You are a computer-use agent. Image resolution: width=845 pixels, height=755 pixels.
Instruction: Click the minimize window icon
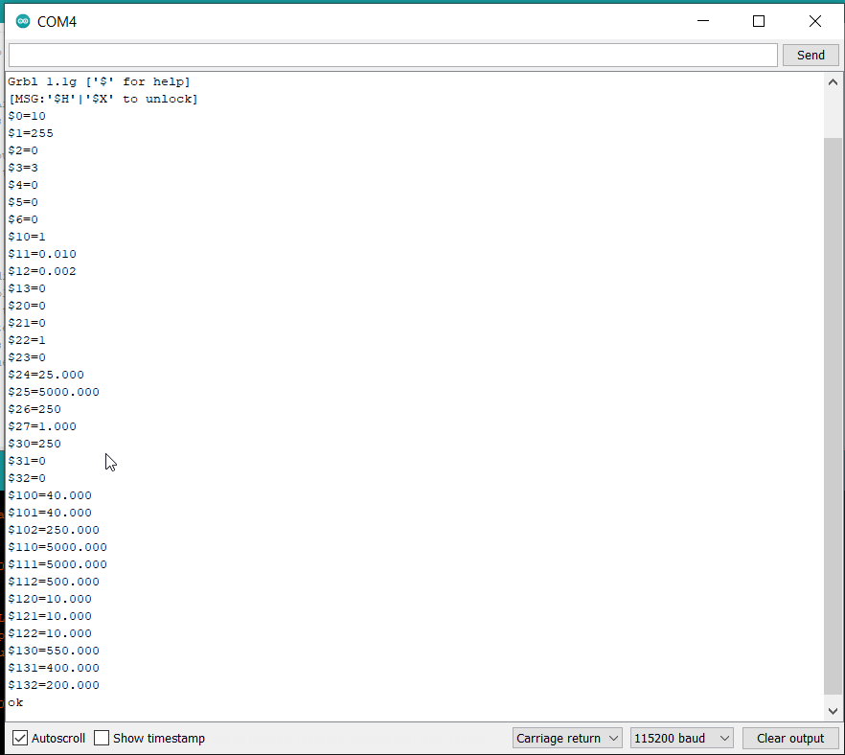(702, 20)
